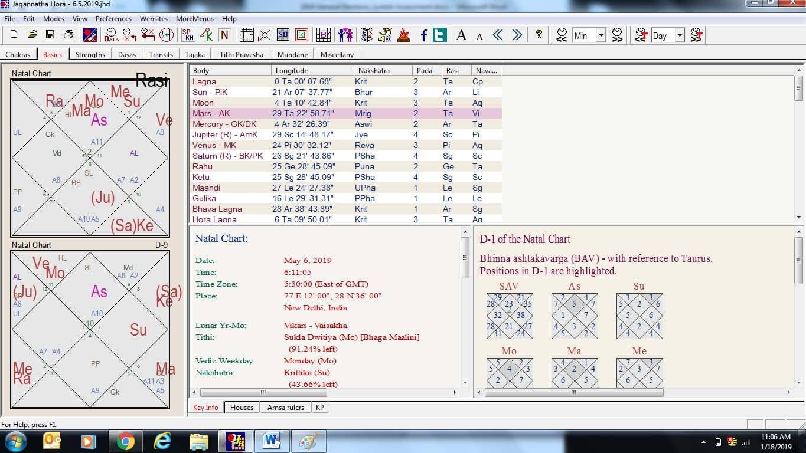Switch to the Strengths tab
Screen dimensions: 806x453
pyautogui.click(x=90, y=54)
